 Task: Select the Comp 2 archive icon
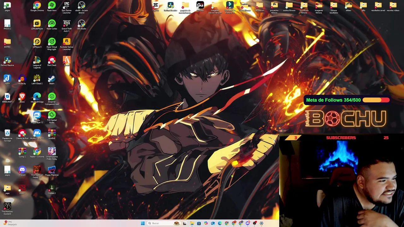22,153
